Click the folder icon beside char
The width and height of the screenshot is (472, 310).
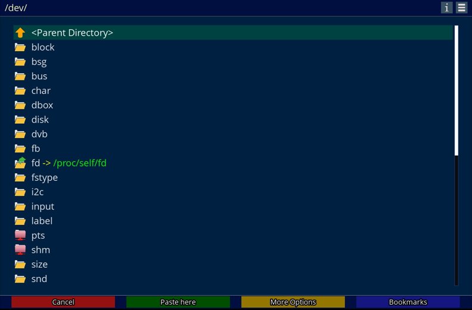pyautogui.click(x=20, y=90)
